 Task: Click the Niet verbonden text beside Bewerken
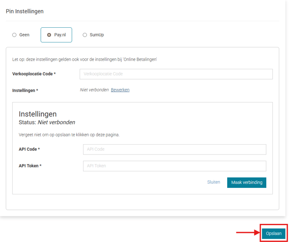(94, 90)
